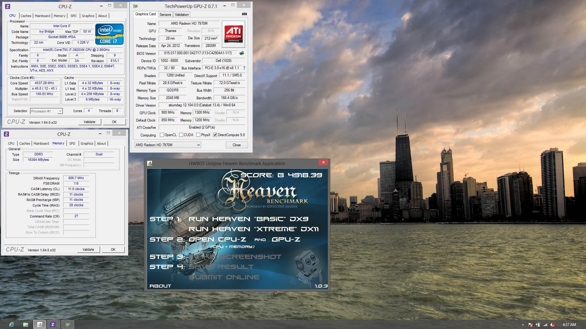Click the HWBOT Heaven window title icon
The width and height of the screenshot is (586, 329).
pos(150,163)
